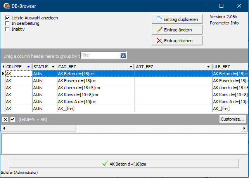This screenshot has height=178, width=249.
Task: Open the ART_BEZ column filter dropdown
Action: (x=208, y=67)
